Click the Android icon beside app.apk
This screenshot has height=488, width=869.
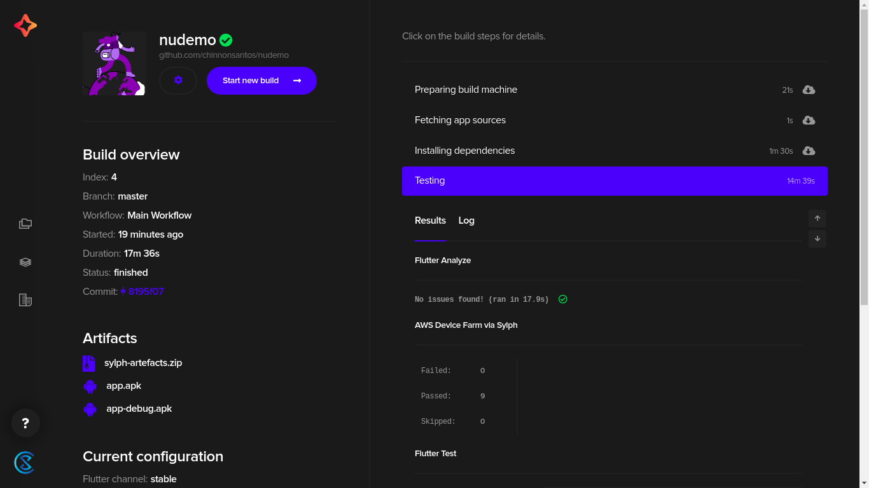[x=90, y=386]
